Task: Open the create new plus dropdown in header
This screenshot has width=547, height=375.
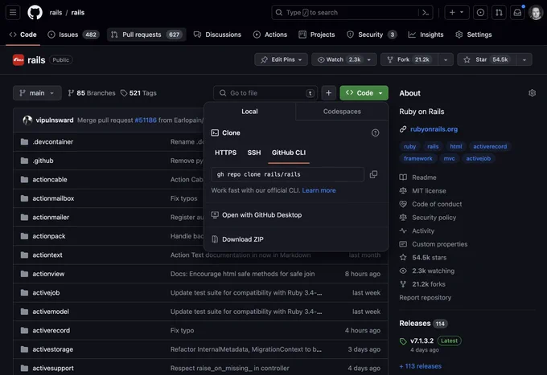Action: tap(457, 13)
